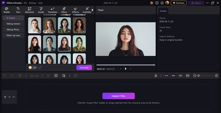Screen dimensions: 221x113
Task: Click the voice-over microphone icon
Action: (x=156, y=76)
